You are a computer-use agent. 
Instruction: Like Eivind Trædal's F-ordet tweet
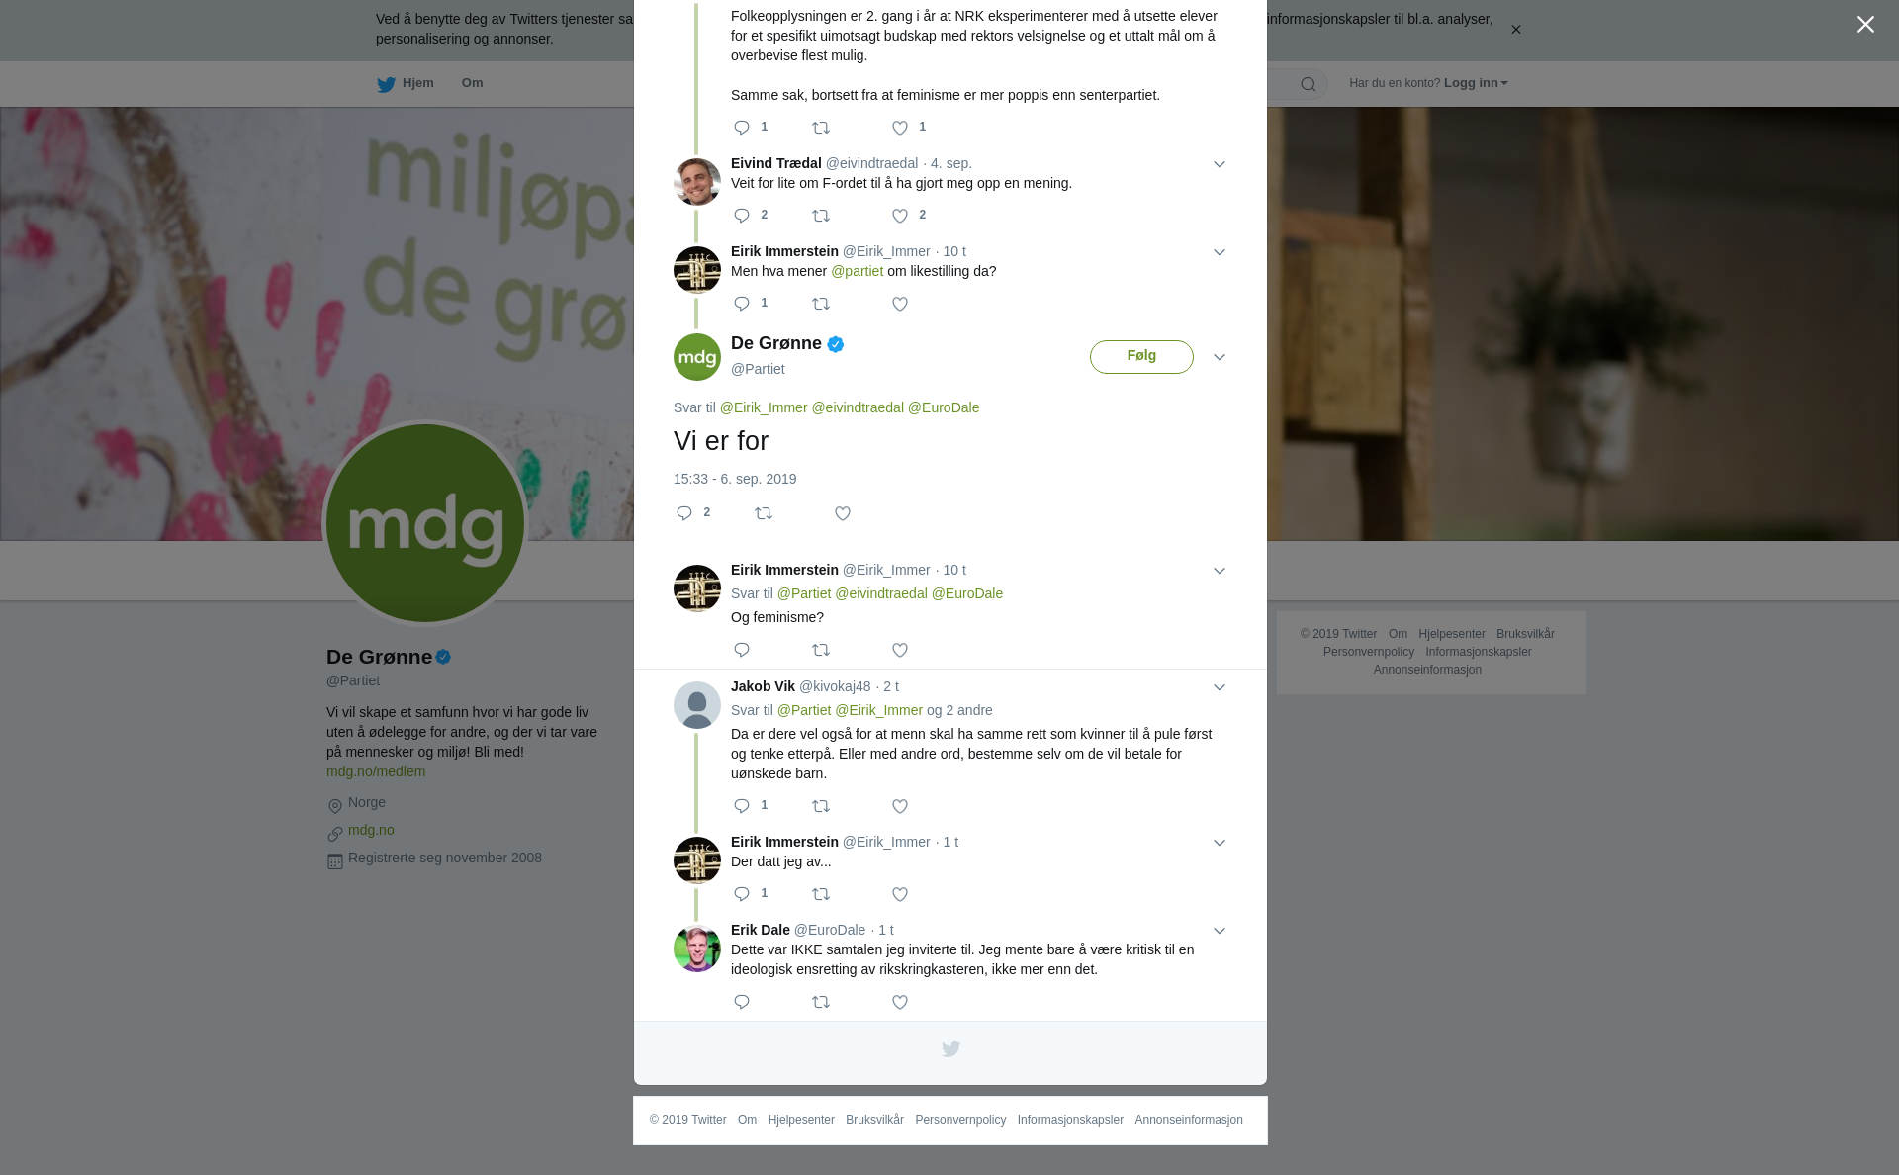tap(900, 216)
